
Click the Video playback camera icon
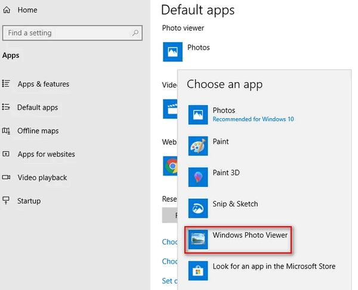click(x=6, y=177)
